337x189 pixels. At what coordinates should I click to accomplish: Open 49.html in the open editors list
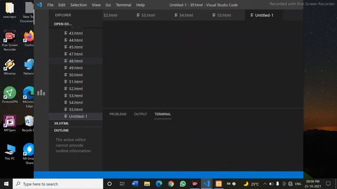pos(76,68)
